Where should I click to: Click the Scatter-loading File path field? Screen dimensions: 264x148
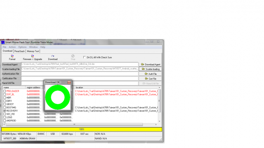80,69
